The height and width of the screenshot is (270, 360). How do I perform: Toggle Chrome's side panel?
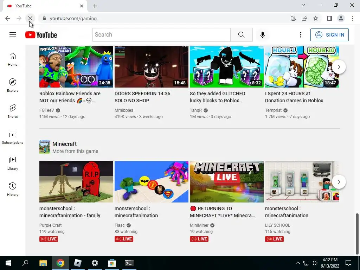coord(330,18)
